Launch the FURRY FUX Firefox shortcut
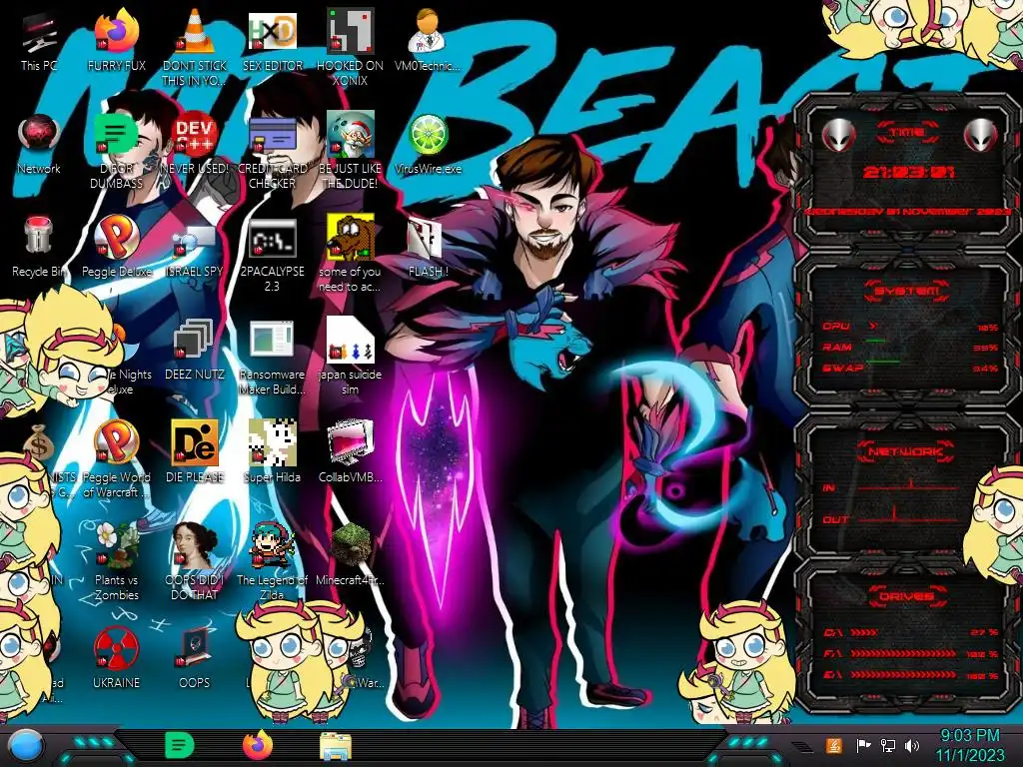This screenshot has width=1023, height=767. point(117,40)
